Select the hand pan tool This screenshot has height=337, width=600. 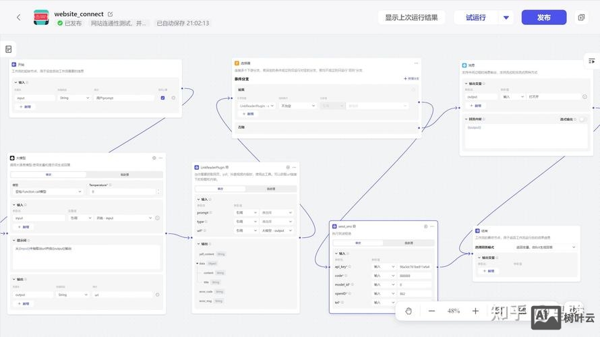(409, 311)
